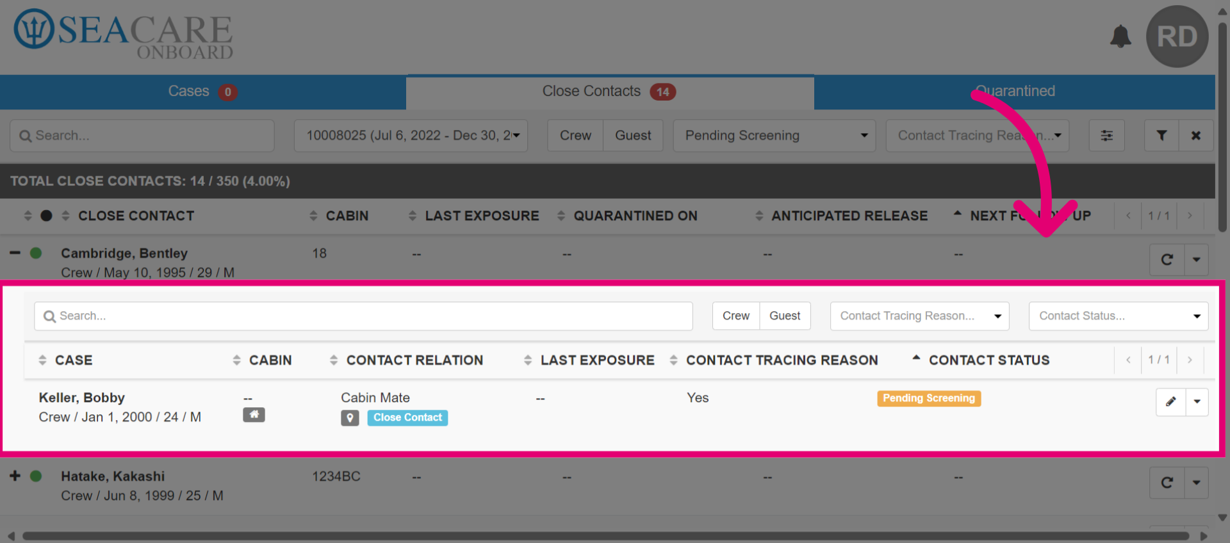Toggle the inner Guest filter
This screenshot has height=543, width=1230.
tap(785, 316)
